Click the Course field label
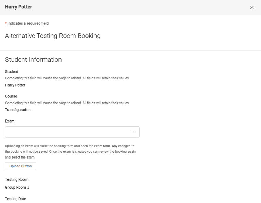This screenshot has width=261, height=203. coord(11,96)
